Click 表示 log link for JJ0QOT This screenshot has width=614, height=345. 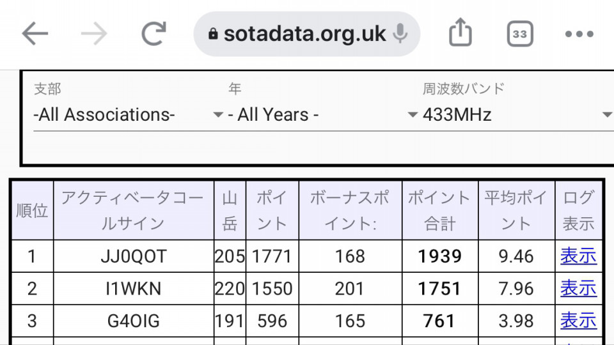click(x=578, y=256)
